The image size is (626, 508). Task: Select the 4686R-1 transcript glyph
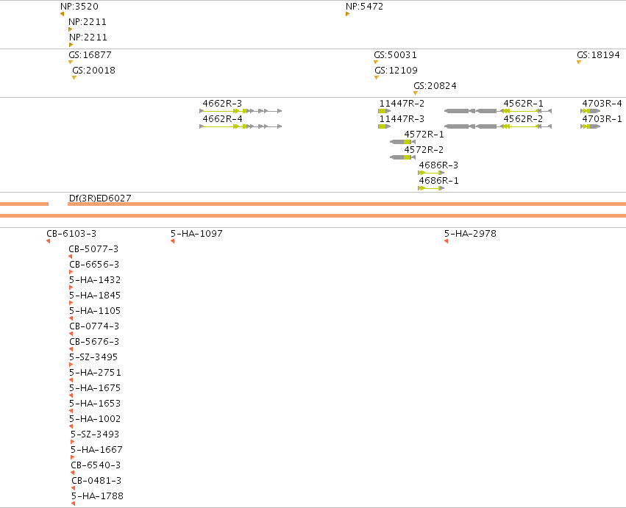[431, 188]
